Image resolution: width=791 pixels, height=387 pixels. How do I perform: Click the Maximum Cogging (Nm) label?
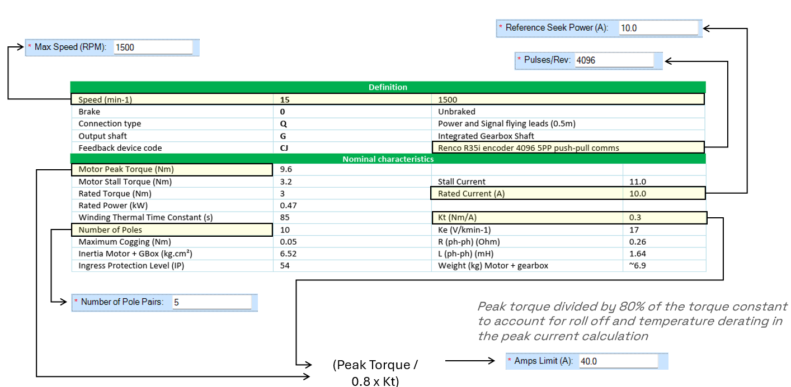coord(125,242)
